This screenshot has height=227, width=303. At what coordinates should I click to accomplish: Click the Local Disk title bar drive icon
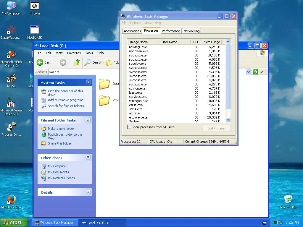[x=36, y=46]
